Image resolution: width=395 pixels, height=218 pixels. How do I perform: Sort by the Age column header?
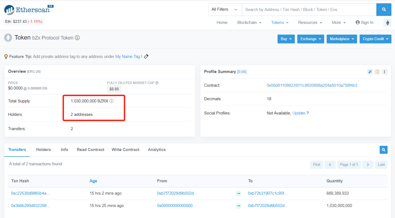click(x=93, y=181)
